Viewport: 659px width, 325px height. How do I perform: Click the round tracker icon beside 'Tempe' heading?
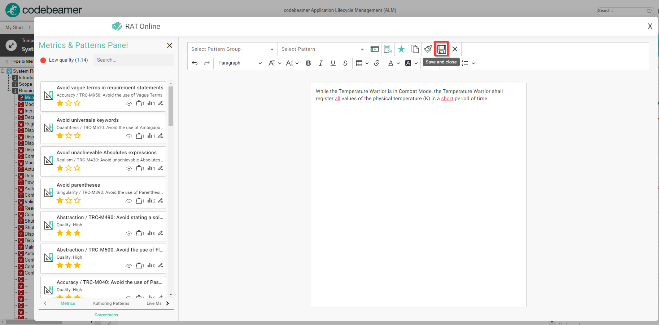point(11,45)
